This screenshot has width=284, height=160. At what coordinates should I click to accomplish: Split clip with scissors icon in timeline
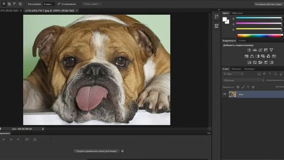click(27, 139)
